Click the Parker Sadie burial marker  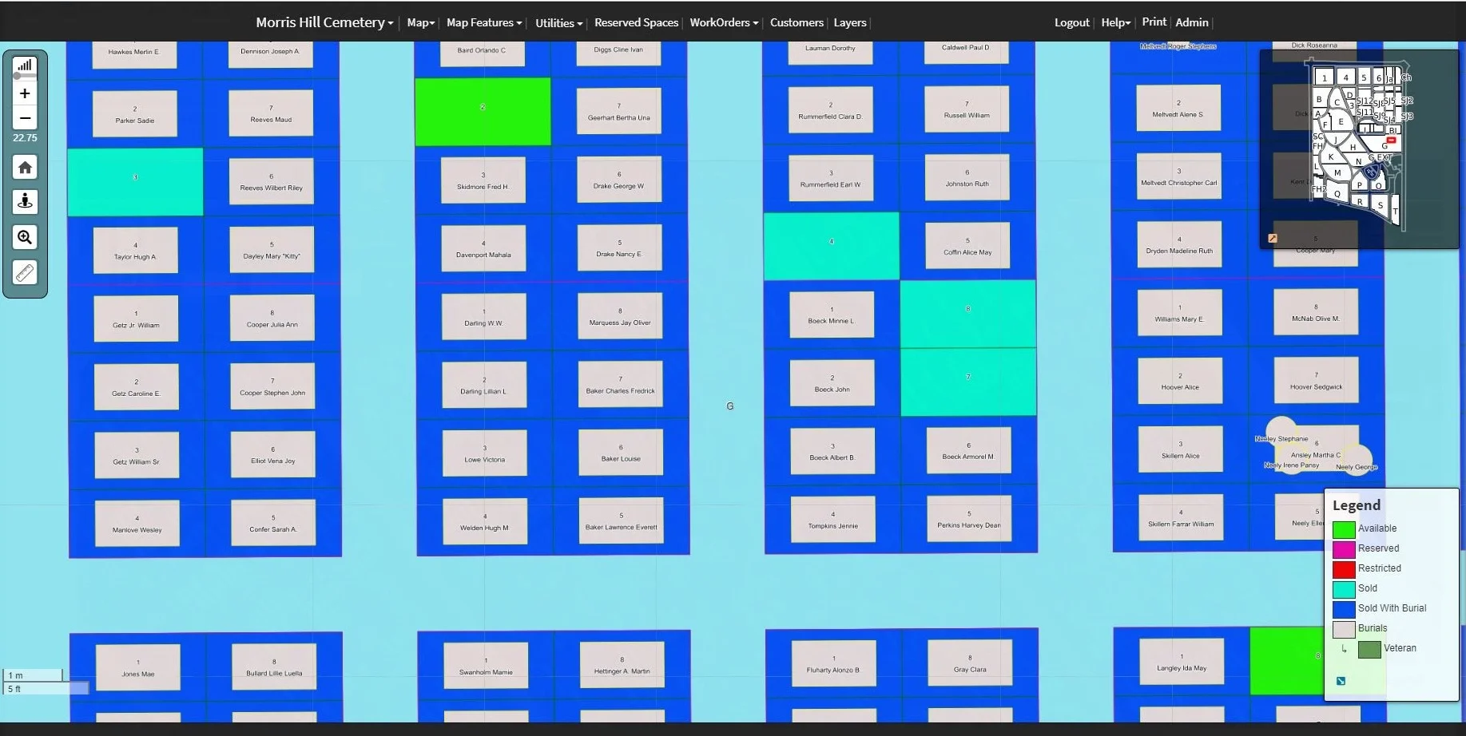pyautogui.click(x=135, y=114)
